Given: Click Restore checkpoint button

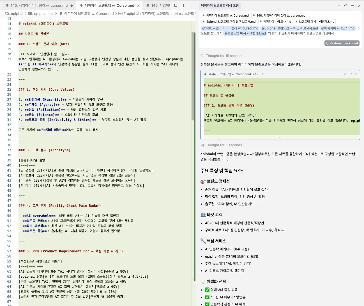Looking at the screenshot, I should click(x=342, y=43).
